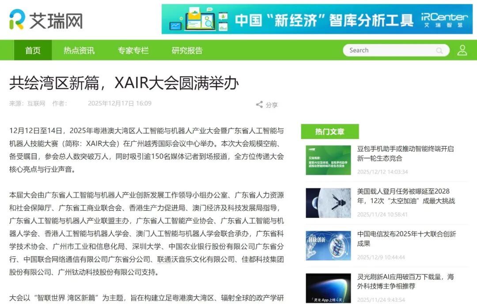Click the iResearch 艾瑞网 logo
Viewport: 477px width, 304px height.
[x=46, y=20]
